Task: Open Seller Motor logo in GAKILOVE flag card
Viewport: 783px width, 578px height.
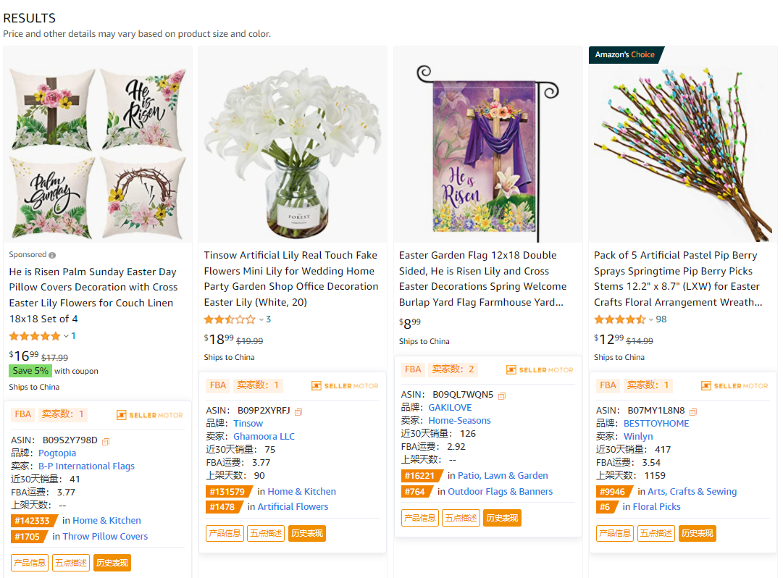Action: 540,370
